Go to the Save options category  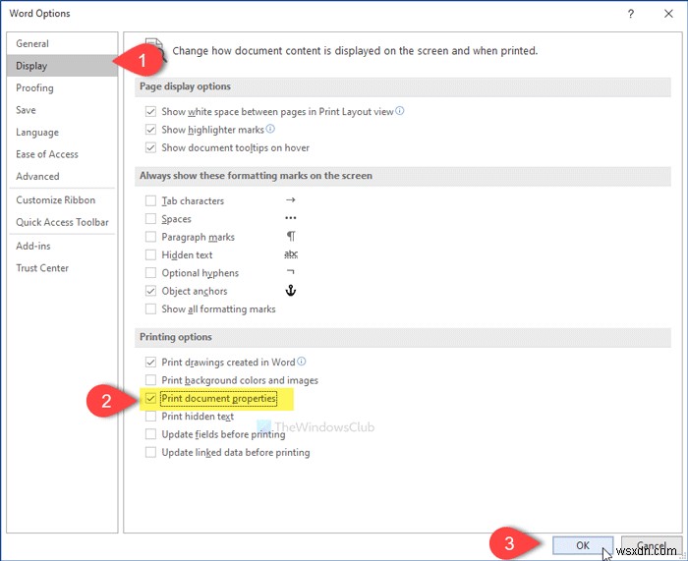62,110
